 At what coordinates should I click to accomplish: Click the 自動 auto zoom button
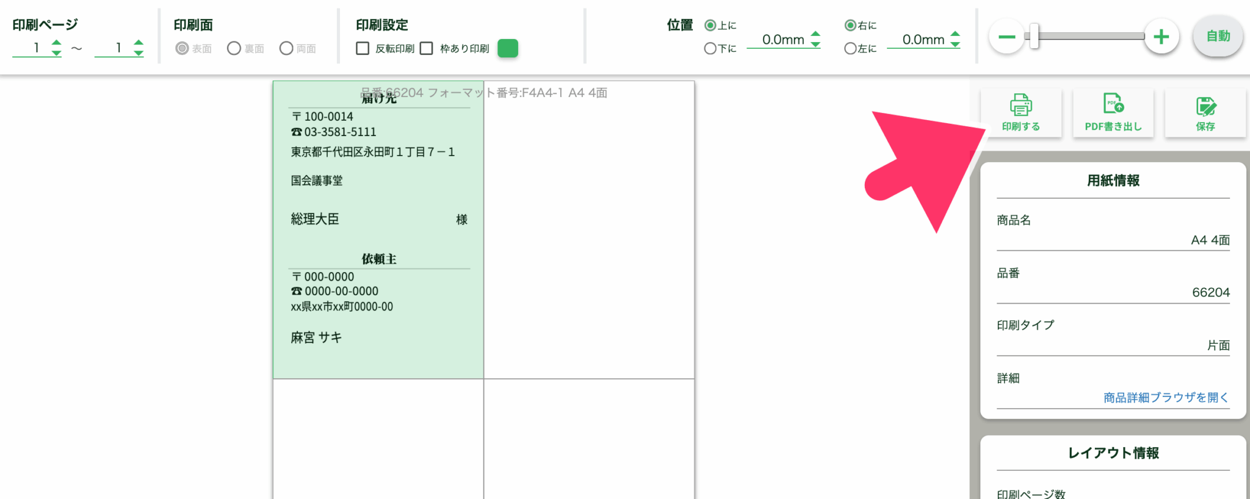[x=1218, y=36]
